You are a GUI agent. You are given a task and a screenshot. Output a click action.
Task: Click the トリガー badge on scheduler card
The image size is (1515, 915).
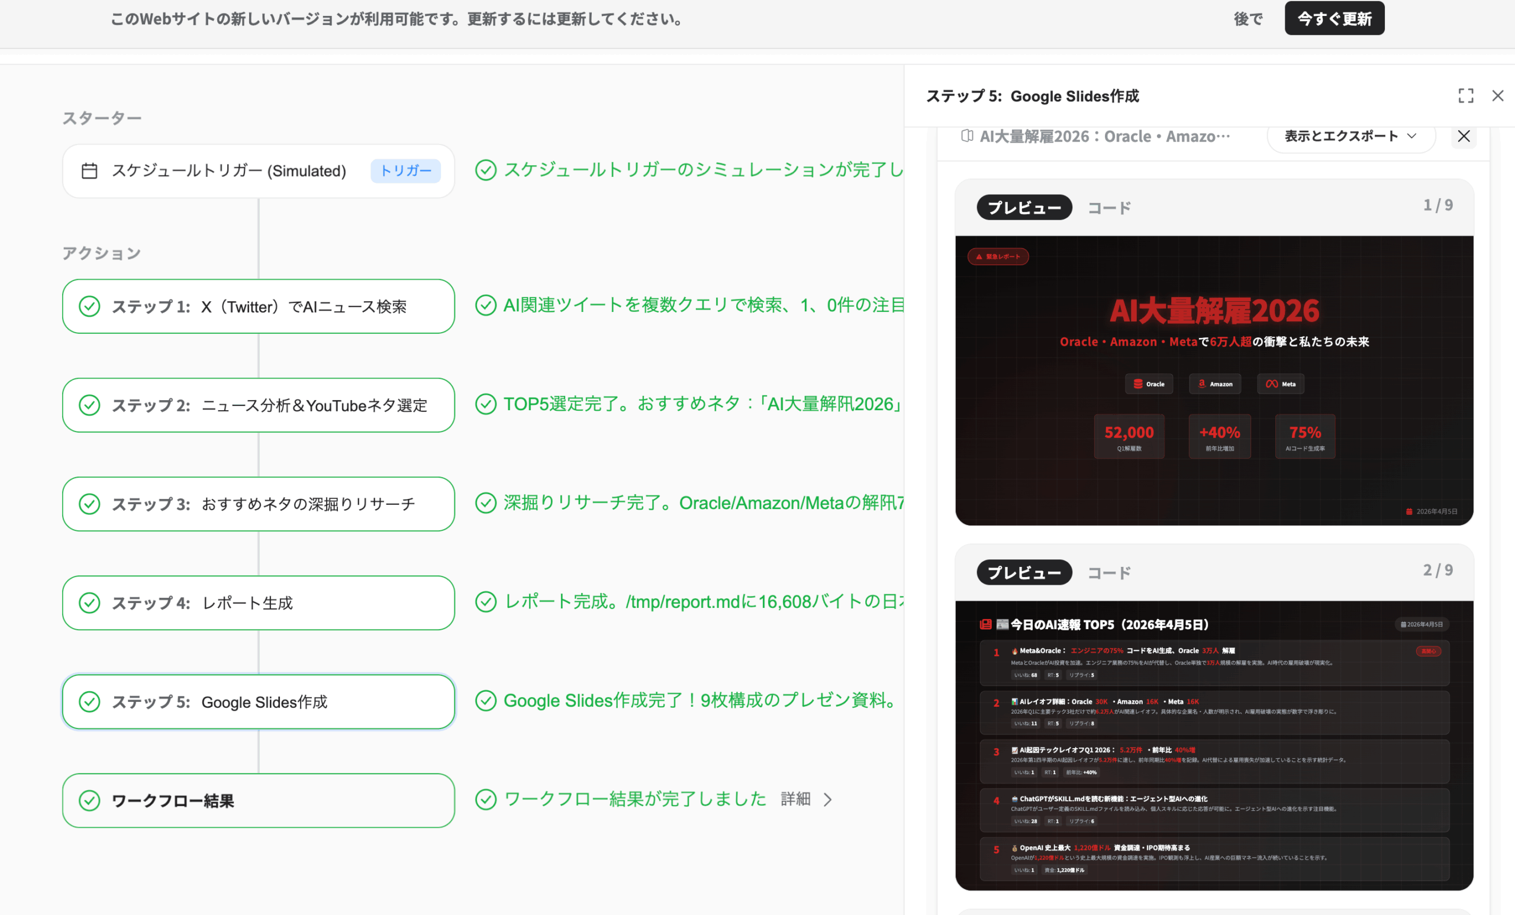(405, 171)
